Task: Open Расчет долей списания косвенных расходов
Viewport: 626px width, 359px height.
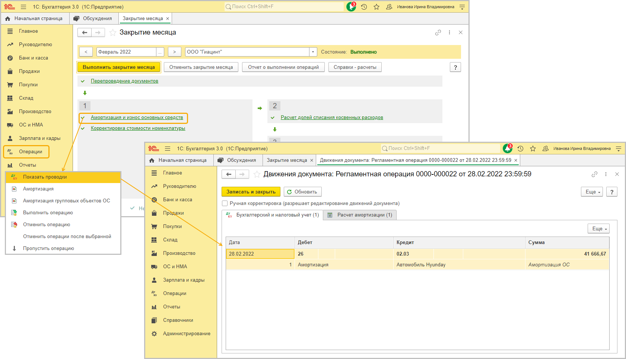Action: [x=332, y=118]
